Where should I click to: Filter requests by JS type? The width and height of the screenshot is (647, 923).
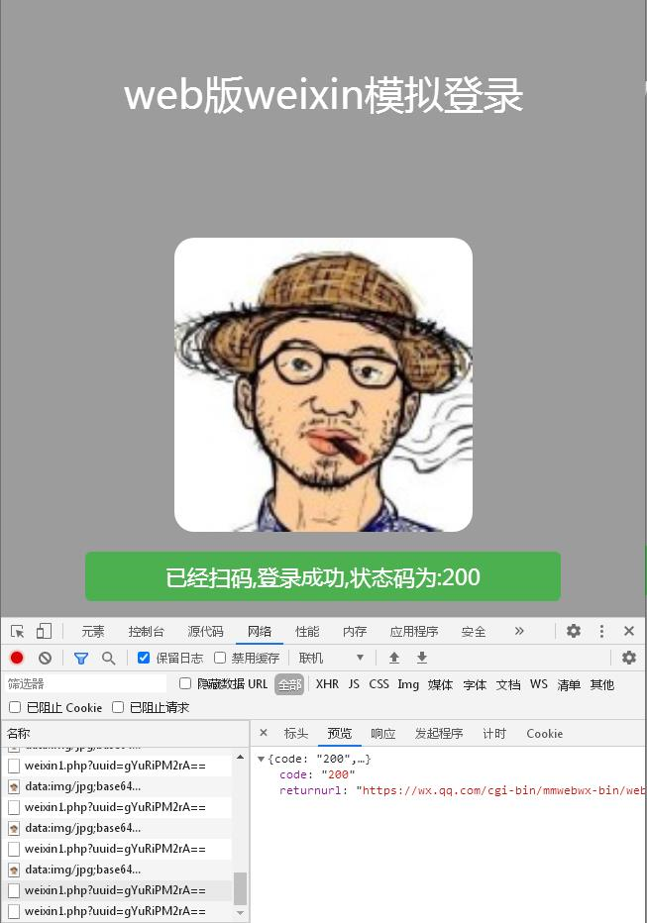354,684
